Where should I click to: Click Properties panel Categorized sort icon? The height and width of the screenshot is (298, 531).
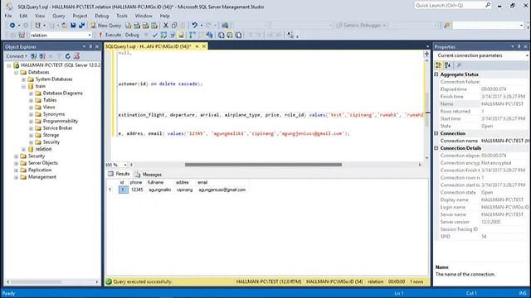(439, 65)
